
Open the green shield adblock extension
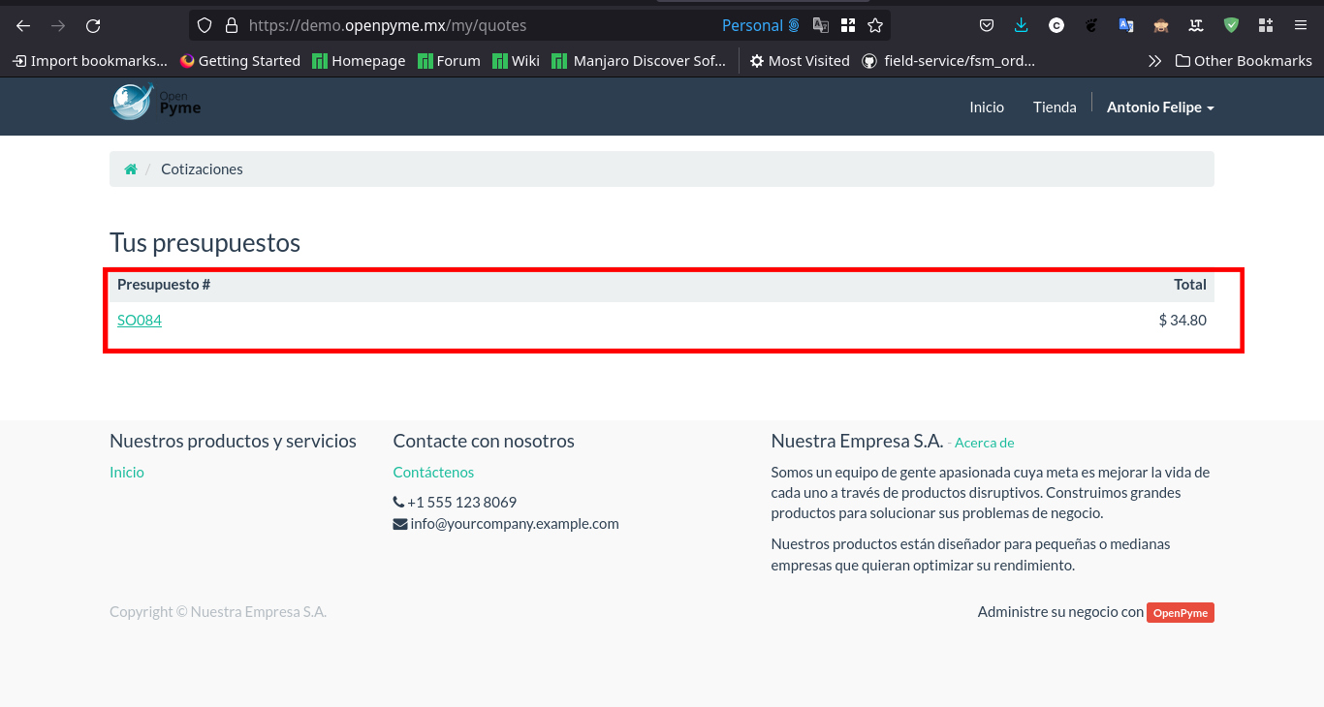pyautogui.click(x=1231, y=26)
